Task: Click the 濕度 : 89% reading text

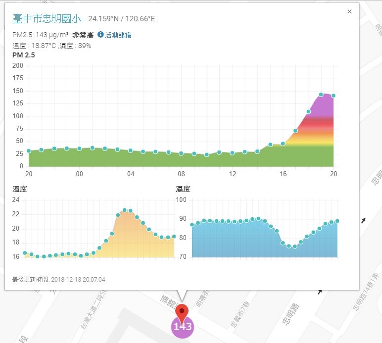Action: point(75,46)
